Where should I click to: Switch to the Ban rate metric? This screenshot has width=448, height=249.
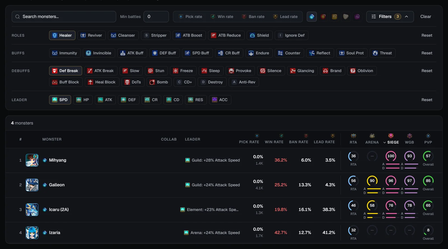253,17
